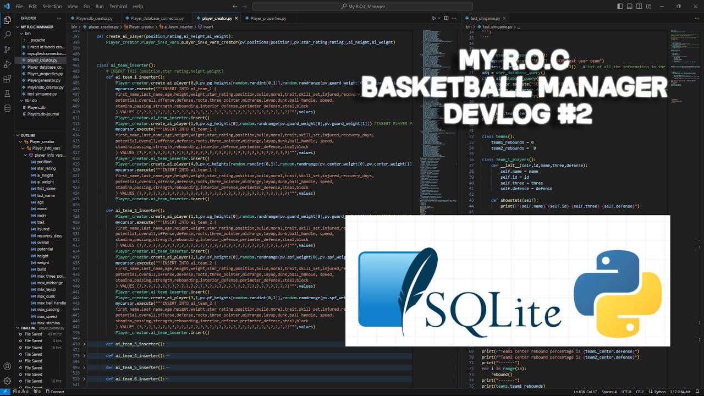Click the Run Python File play icon
The height and width of the screenshot is (396, 704).
pos(433,18)
